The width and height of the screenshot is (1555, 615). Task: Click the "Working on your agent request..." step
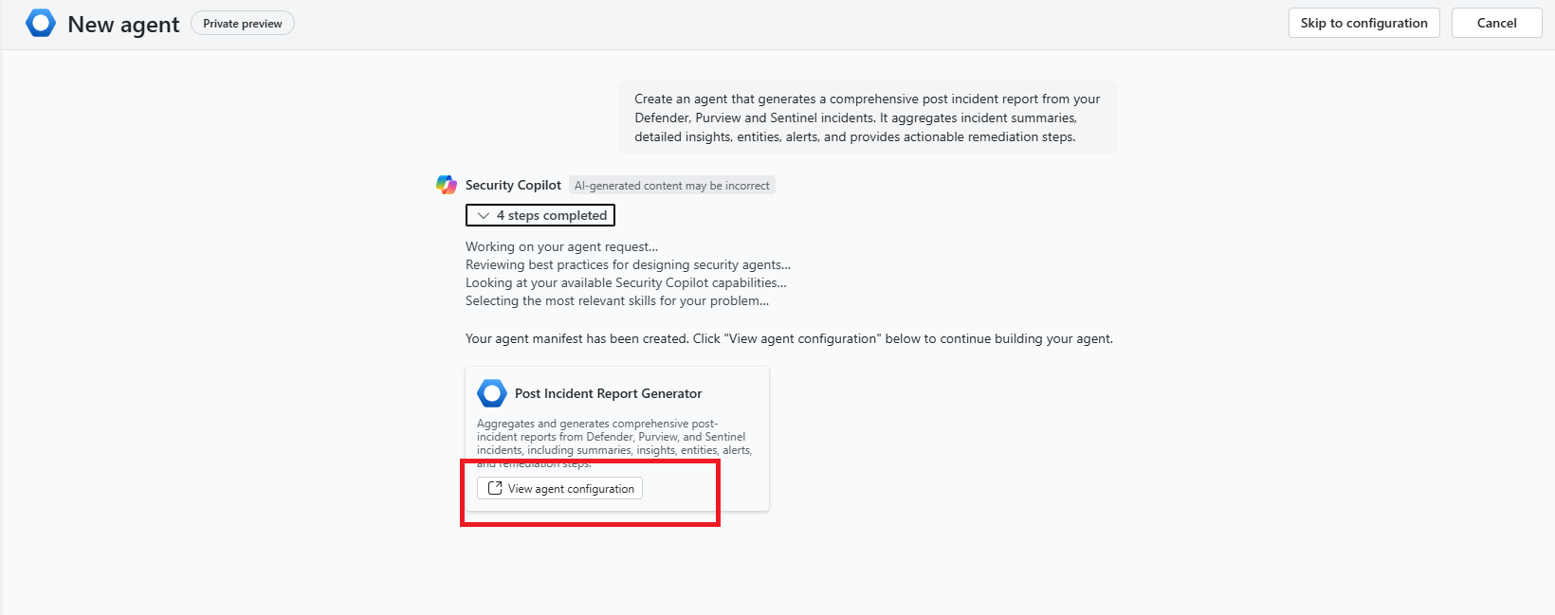pyautogui.click(x=561, y=246)
